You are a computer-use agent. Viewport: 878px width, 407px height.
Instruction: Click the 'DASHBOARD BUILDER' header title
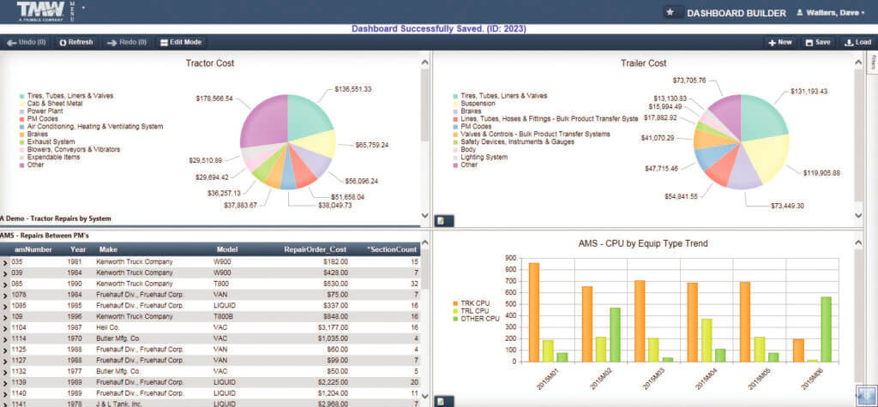tap(737, 13)
